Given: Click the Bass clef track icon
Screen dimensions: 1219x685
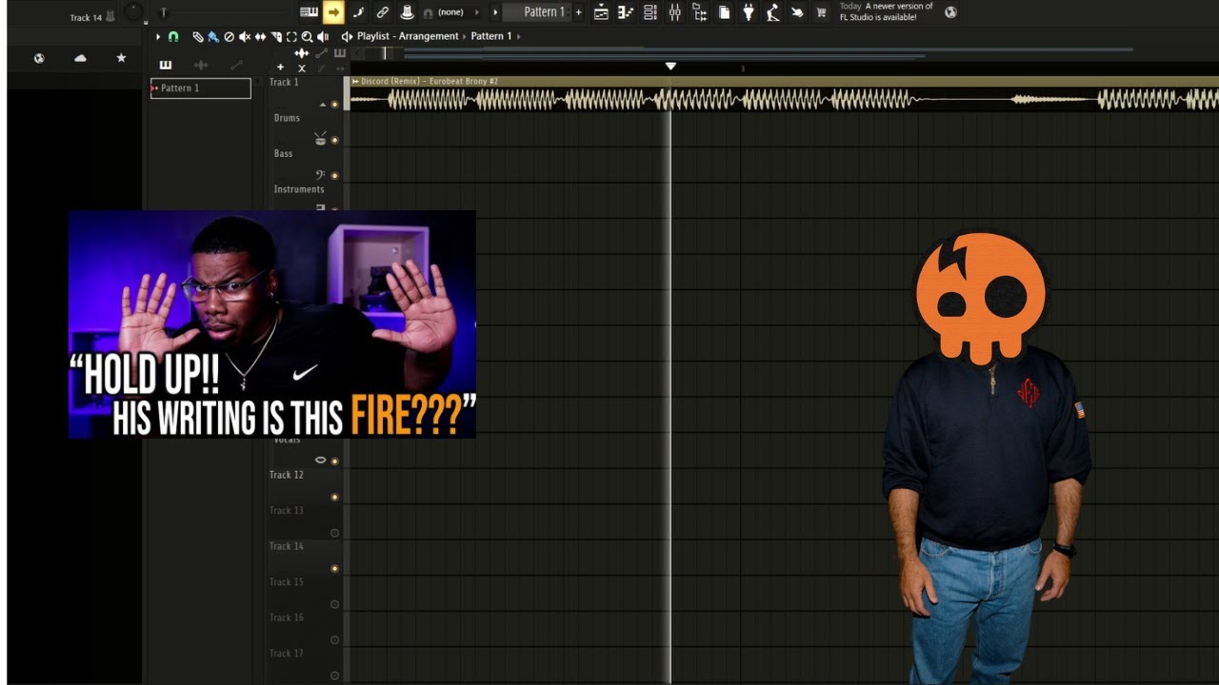Looking at the screenshot, I should (x=320, y=174).
